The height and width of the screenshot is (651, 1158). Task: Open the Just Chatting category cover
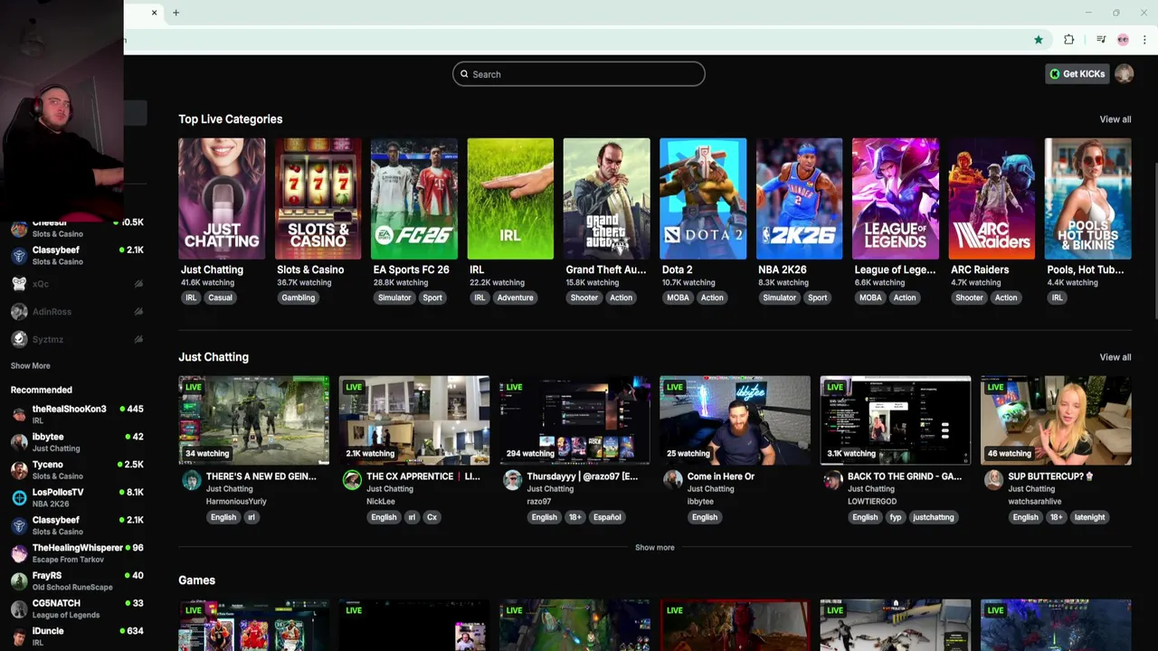click(x=222, y=199)
